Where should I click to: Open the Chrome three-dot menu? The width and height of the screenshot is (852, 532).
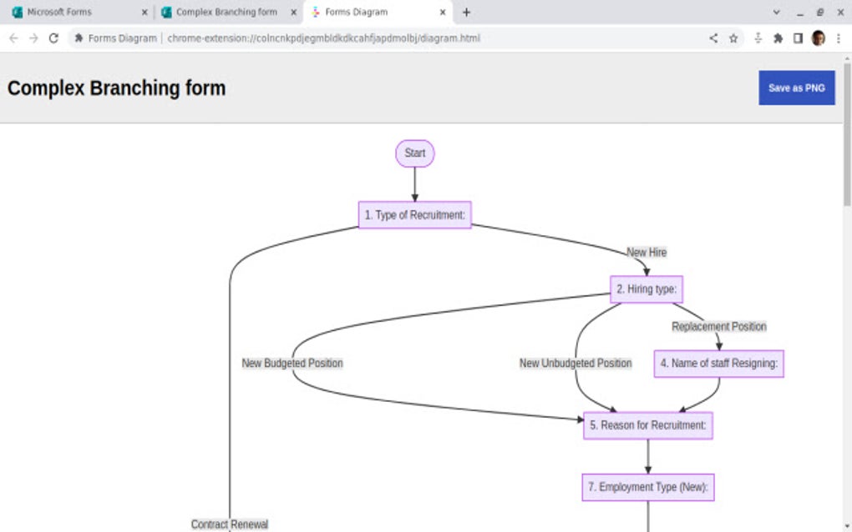[x=838, y=38]
